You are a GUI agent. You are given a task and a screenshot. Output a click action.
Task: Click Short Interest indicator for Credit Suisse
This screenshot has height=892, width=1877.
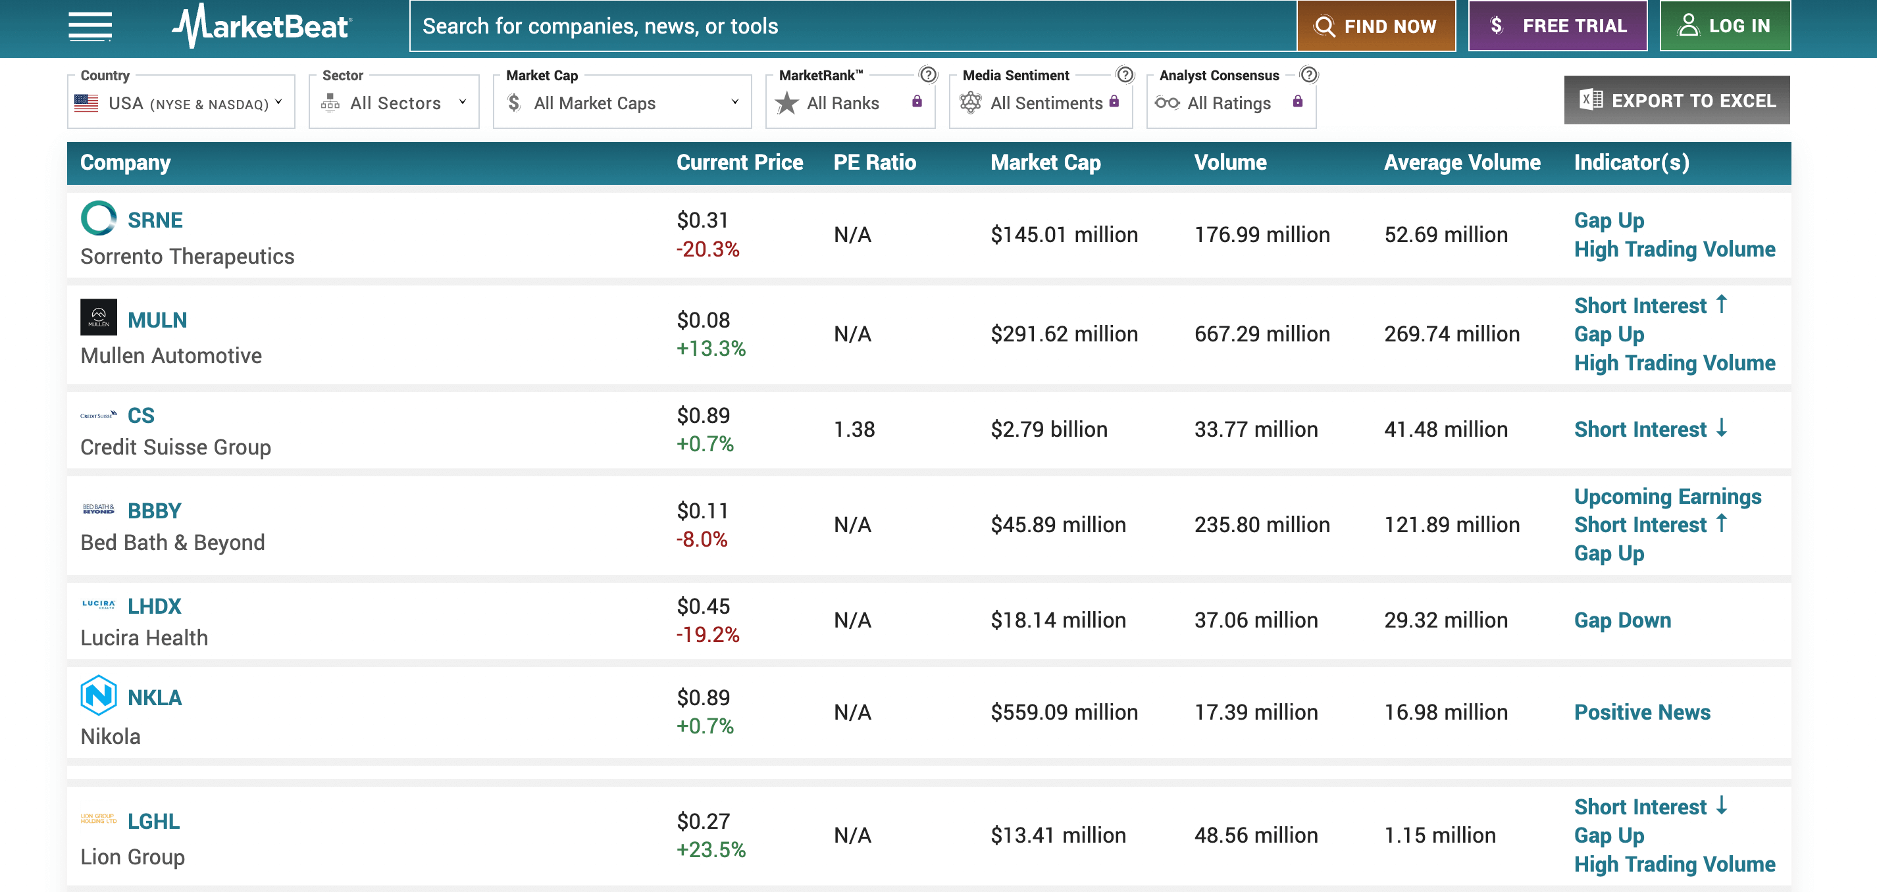[x=1651, y=429]
